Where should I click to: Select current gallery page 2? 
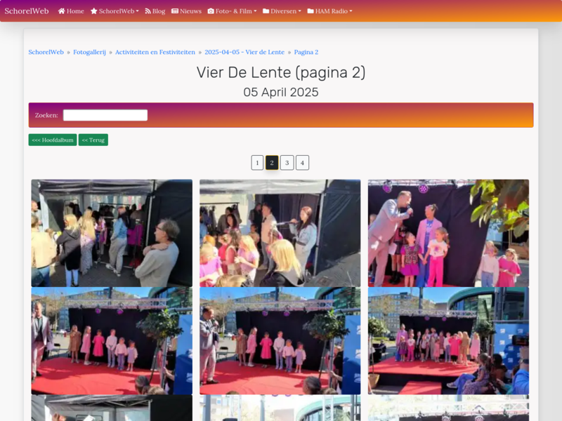tap(272, 163)
